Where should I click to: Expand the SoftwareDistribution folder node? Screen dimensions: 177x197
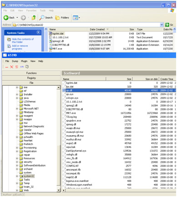coord(17,166)
